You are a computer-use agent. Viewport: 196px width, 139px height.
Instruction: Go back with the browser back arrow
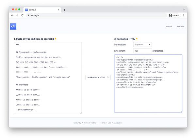pyautogui.click(x=12, y=15)
